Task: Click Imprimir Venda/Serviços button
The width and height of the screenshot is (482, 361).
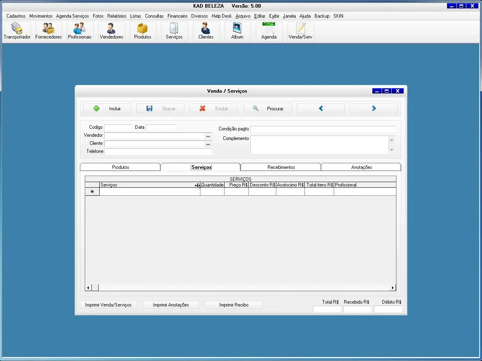Action: point(108,305)
